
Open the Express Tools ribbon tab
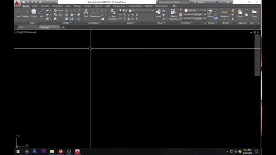tap(119, 6)
